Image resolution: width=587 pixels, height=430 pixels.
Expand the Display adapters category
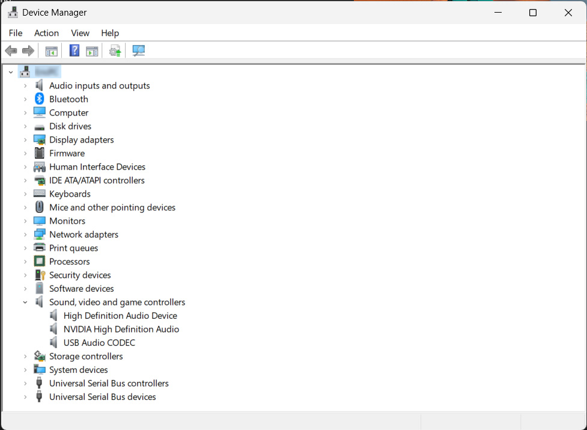pyautogui.click(x=25, y=140)
